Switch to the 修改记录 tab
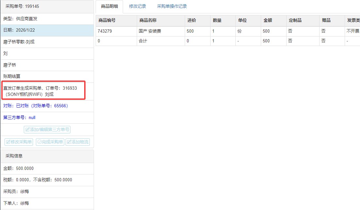 pos(137,6)
